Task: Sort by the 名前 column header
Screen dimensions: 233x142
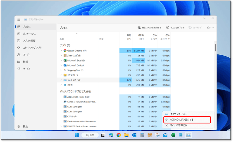Action: [78, 37]
